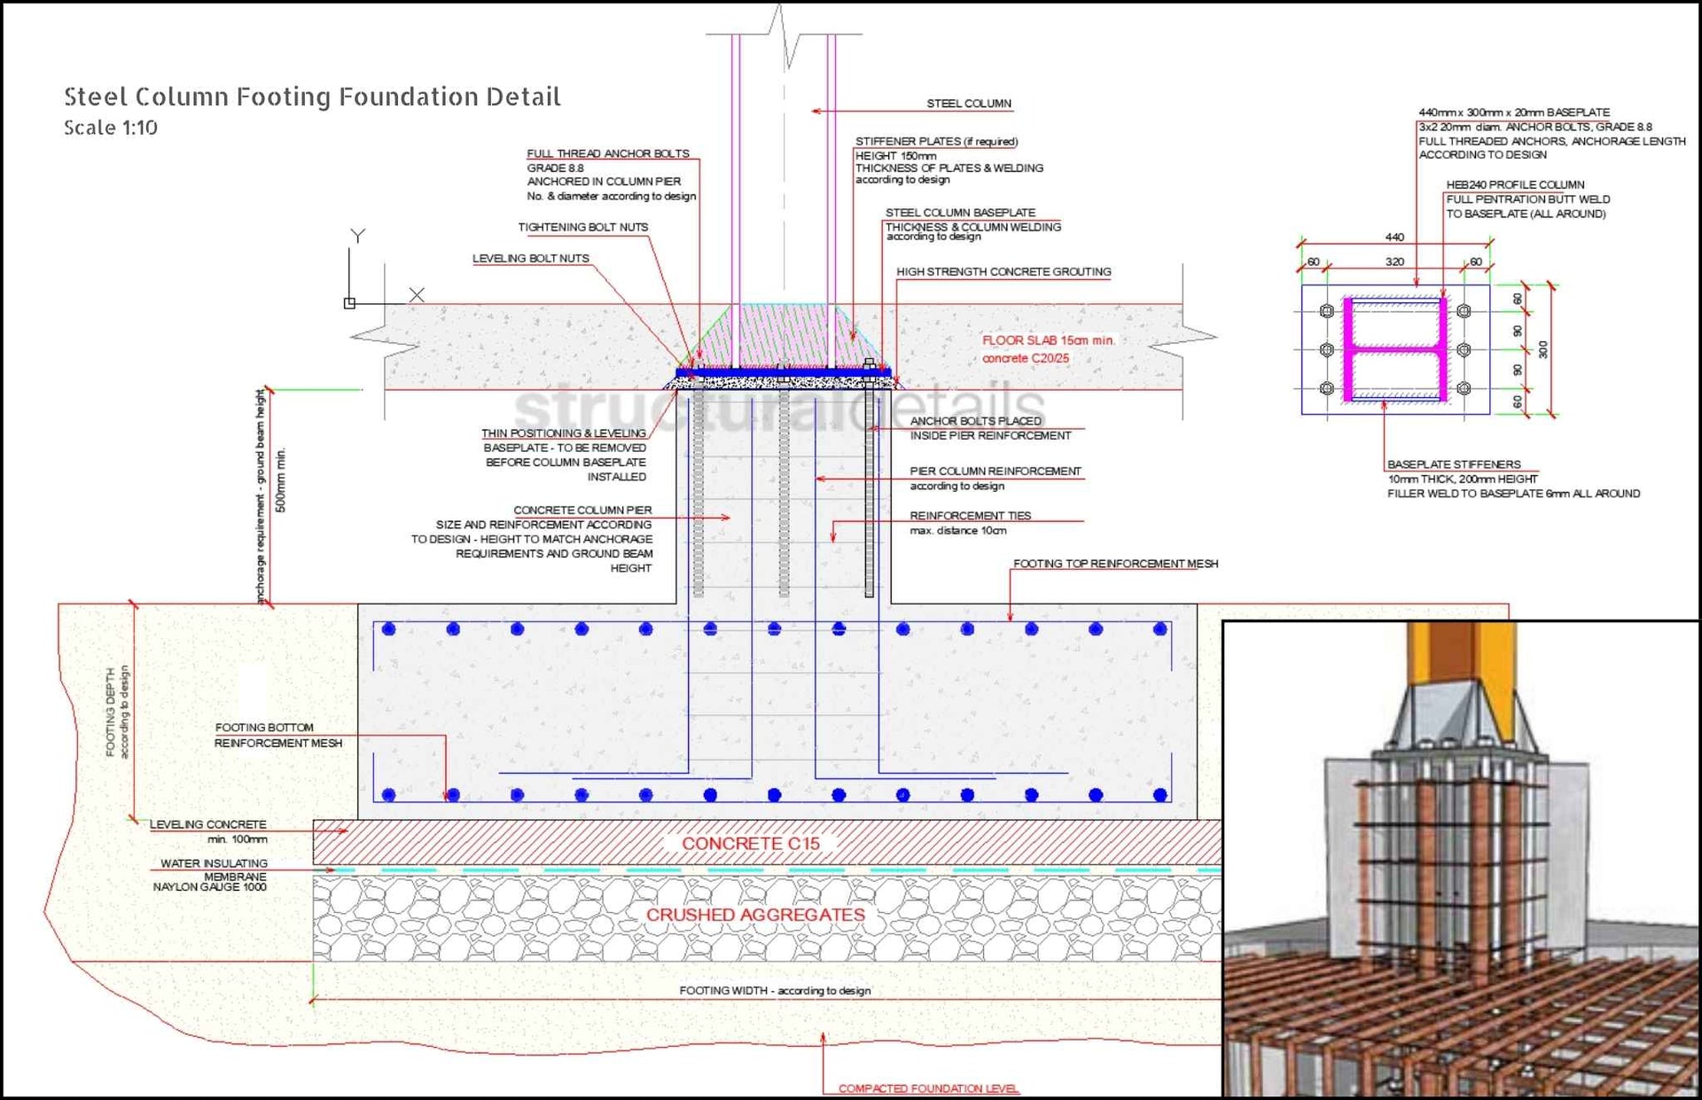The width and height of the screenshot is (1702, 1100).
Task: Expand the 440mm dimension string
Action: (x=1394, y=237)
